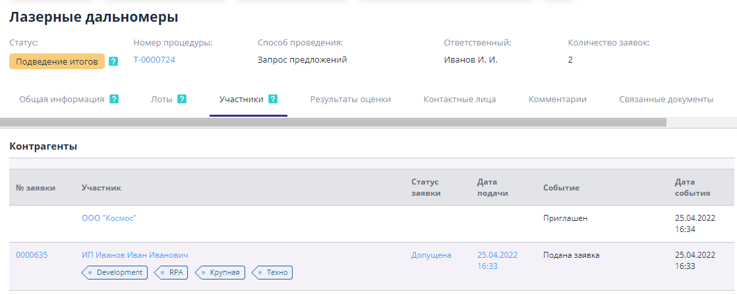
Task: Open the Общая информация tab
Action: click(x=61, y=100)
